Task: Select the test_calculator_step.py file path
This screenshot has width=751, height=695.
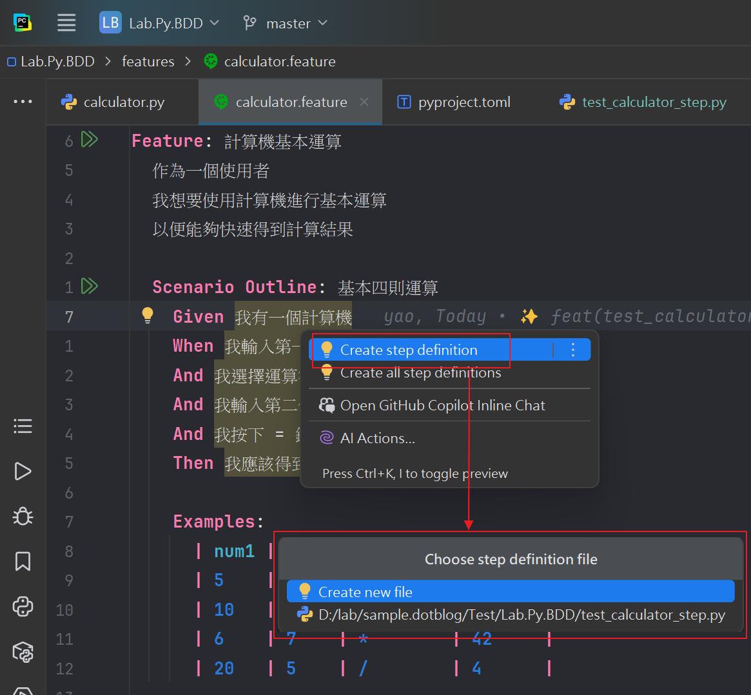Action: tap(521, 615)
